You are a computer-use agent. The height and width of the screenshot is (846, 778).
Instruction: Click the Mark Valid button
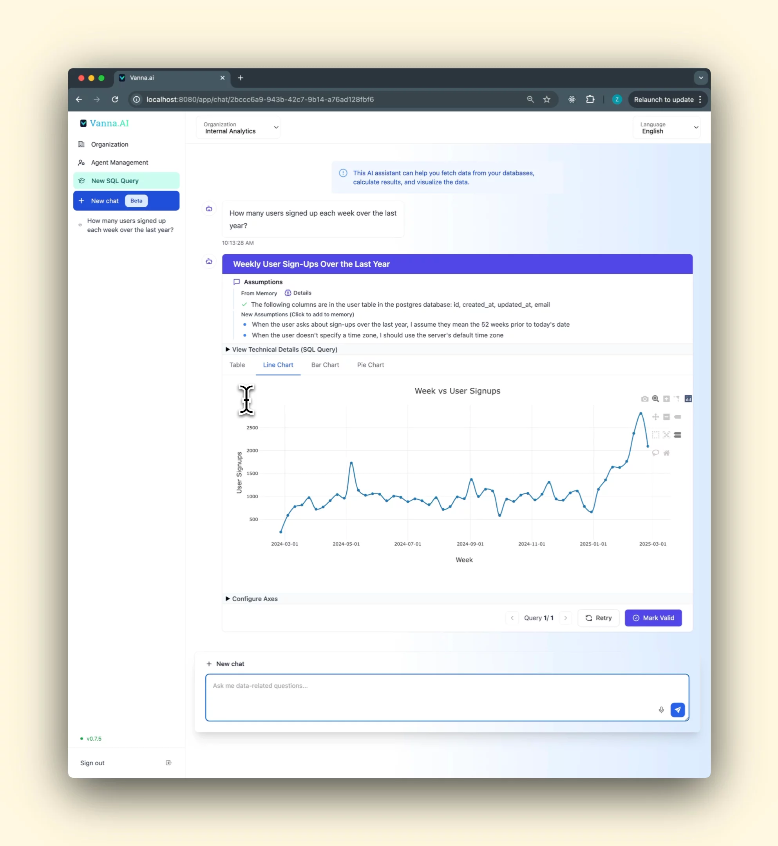pos(653,618)
